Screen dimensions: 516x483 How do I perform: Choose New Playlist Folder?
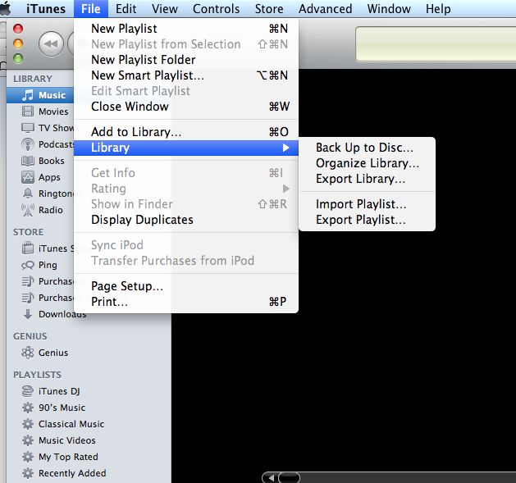[x=186, y=60]
